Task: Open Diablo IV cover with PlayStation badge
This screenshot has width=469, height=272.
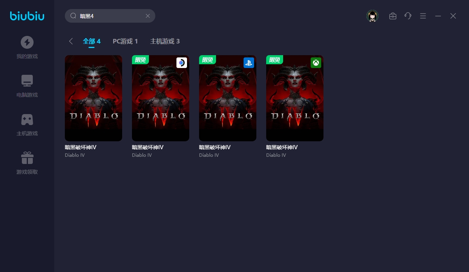Action: point(228,98)
